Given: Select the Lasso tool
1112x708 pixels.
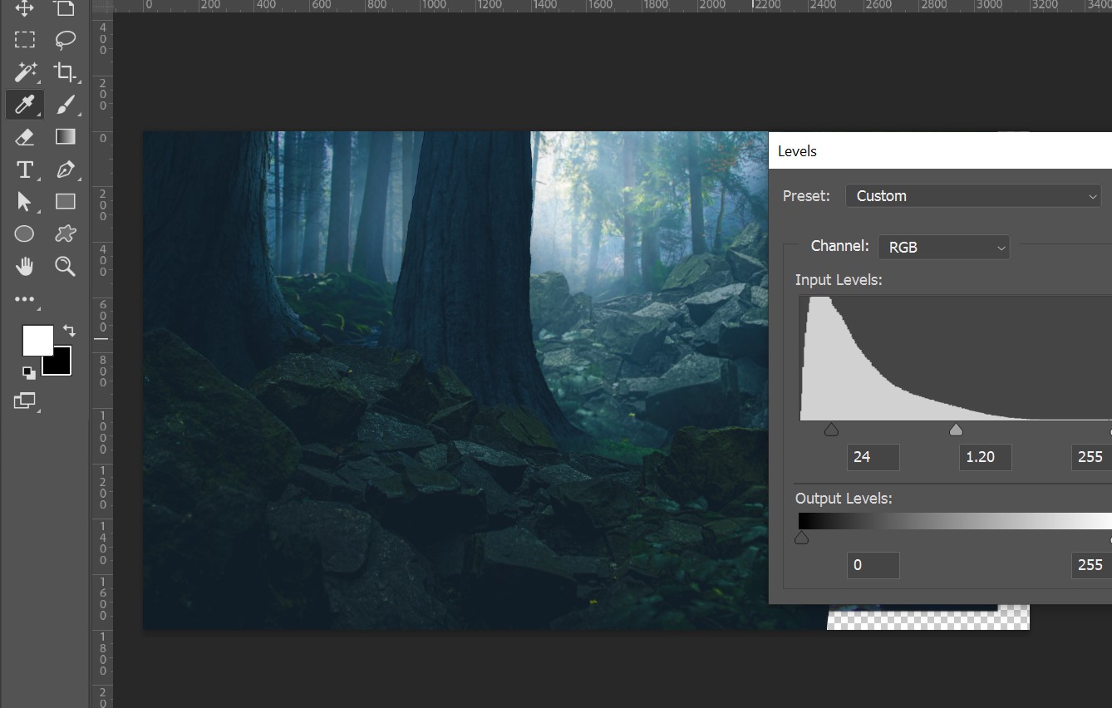Looking at the screenshot, I should [x=65, y=39].
